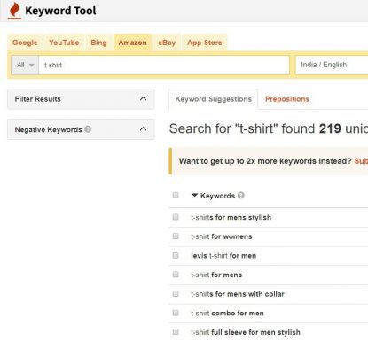Check the box for t-shirts for mens with collar

[x=176, y=294]
